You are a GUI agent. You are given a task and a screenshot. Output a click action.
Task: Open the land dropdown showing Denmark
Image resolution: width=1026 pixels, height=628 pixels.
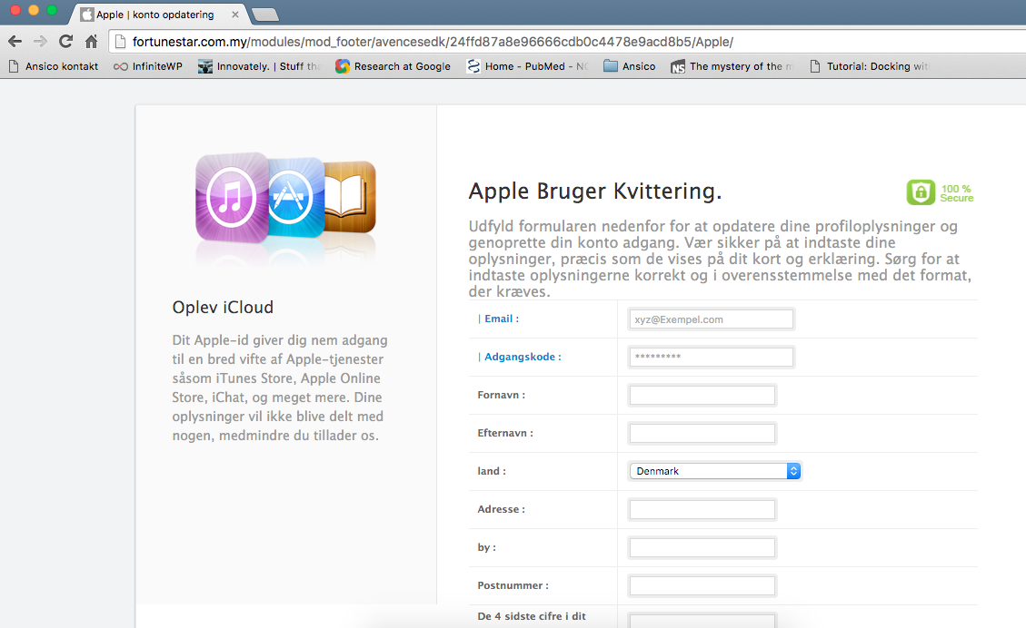point(714,471)
